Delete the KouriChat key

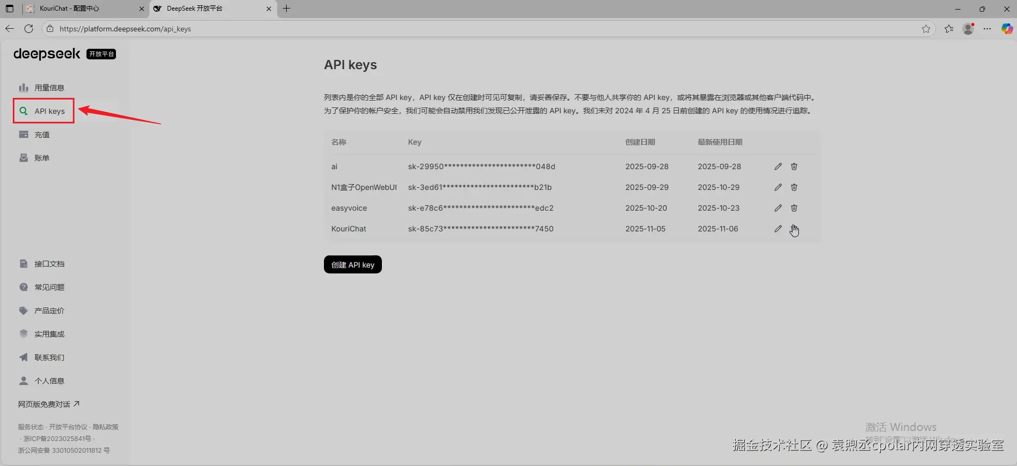(794, 229)
